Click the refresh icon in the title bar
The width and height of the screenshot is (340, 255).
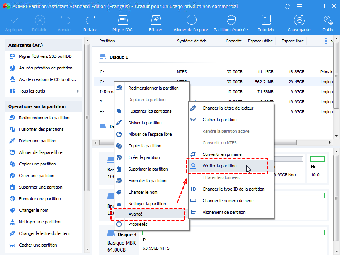coord(287,7)
